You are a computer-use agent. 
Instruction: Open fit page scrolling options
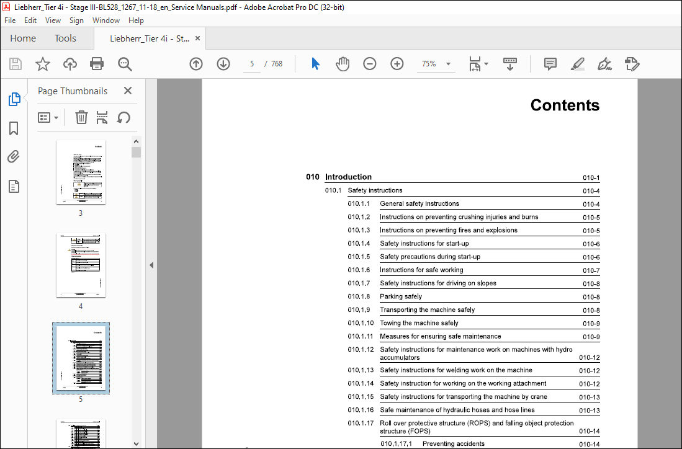pyautogui.click(x=478, y=64)
